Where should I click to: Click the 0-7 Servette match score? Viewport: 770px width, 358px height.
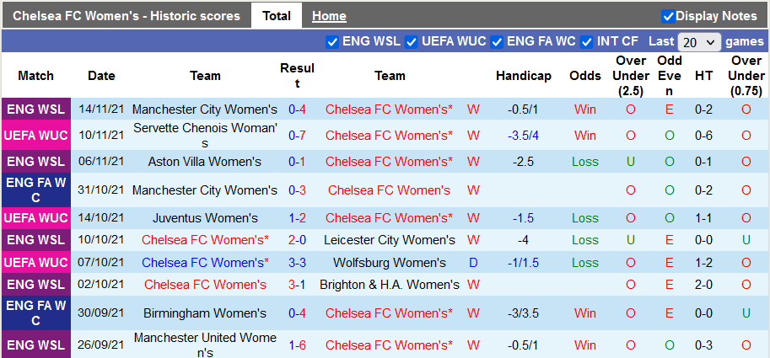coord(297,136)
